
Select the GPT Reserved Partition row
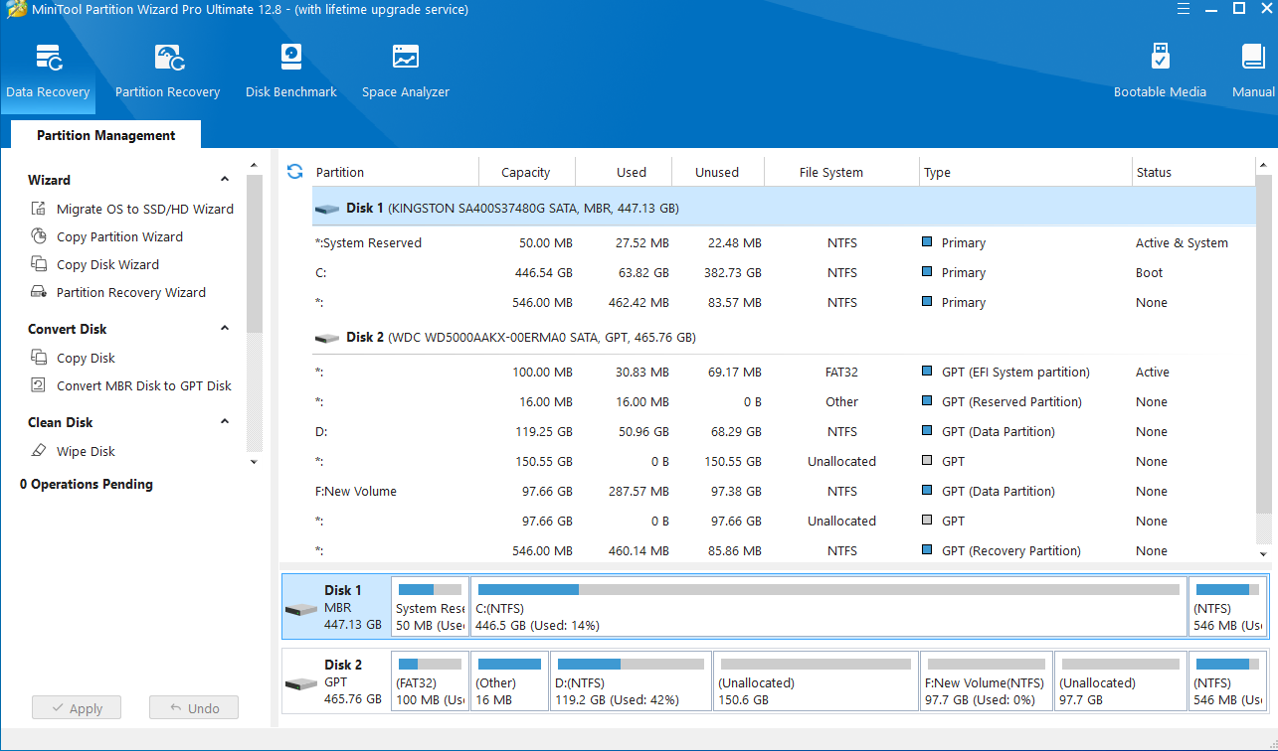coord(784,401)
